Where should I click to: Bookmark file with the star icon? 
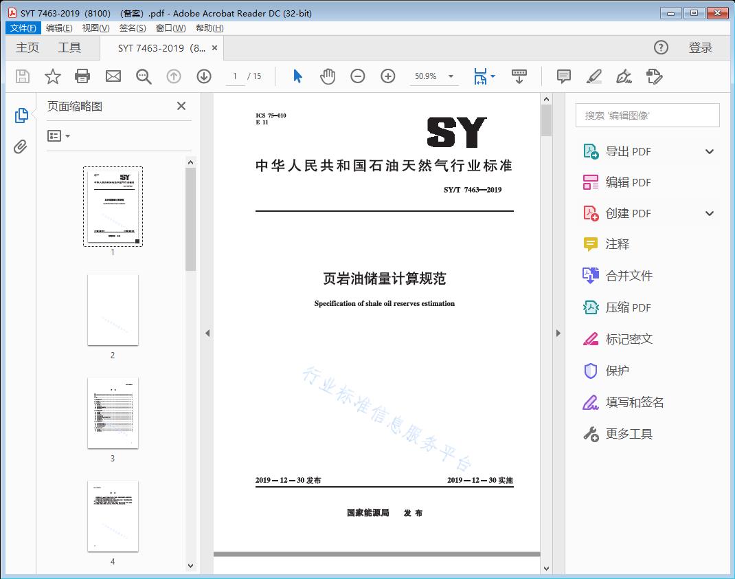pos(53,76)
